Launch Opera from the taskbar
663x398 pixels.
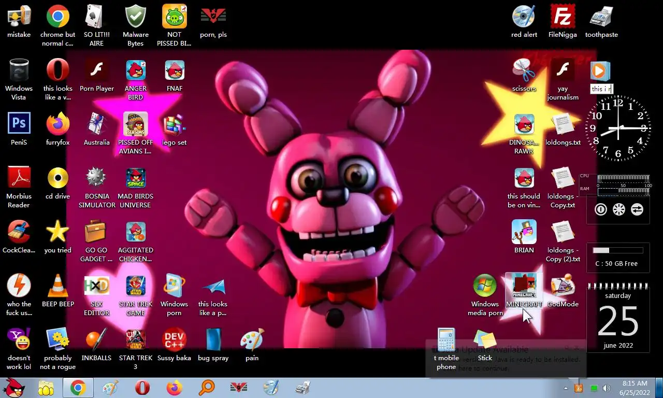[142, 388]
